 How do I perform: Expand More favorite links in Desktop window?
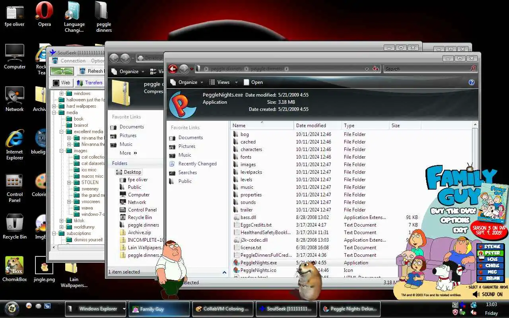pyautogui.click(x=128, y=153)
